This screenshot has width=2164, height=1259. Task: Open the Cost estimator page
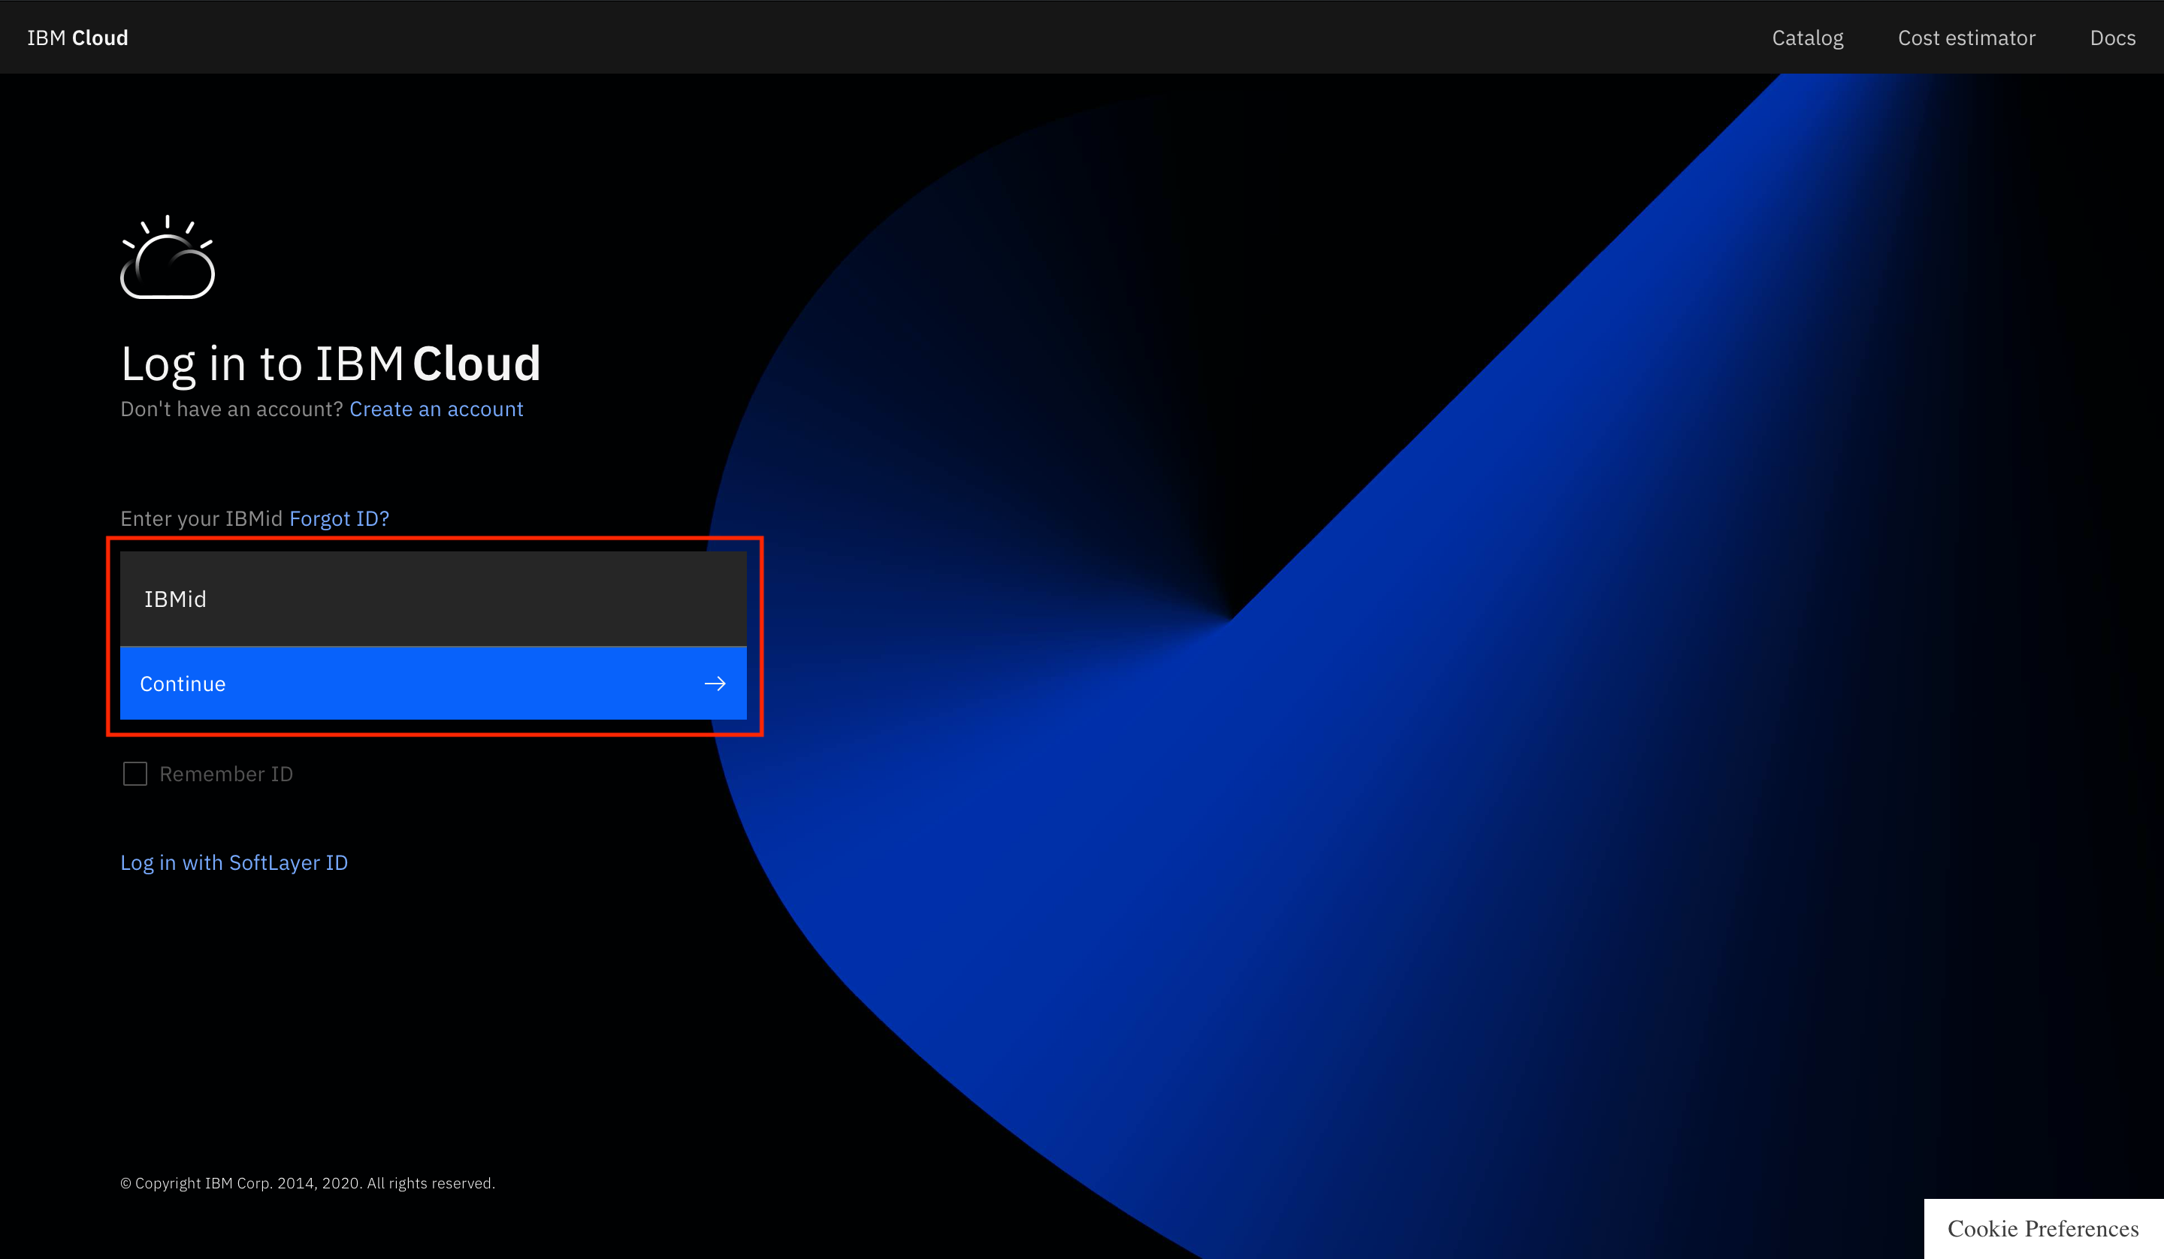(1966, 38)
